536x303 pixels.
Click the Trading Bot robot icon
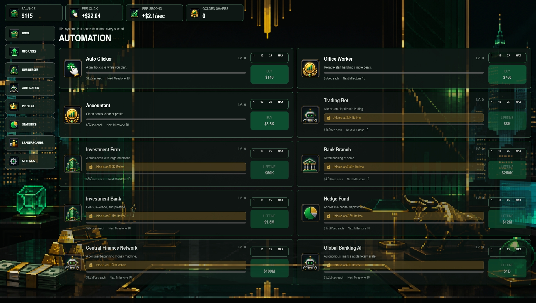coord(310,115)
